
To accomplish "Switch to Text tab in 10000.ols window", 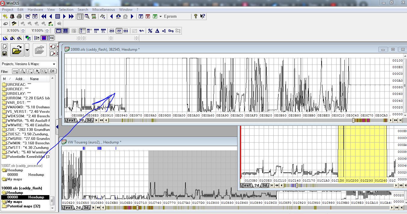I will click(x=71, y=120).
